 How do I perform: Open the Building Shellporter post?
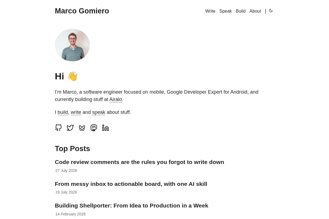click(132, 206)
